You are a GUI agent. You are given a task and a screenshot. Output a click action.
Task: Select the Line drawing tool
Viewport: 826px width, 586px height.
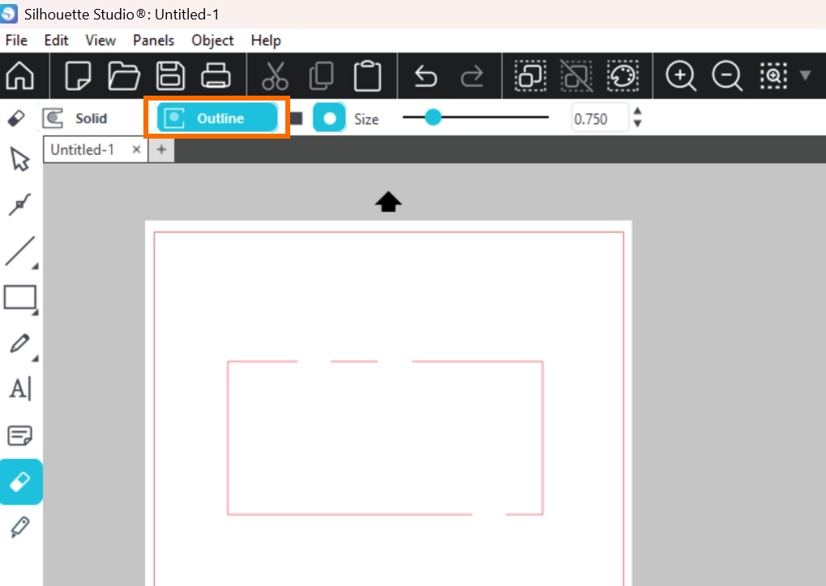19,251
